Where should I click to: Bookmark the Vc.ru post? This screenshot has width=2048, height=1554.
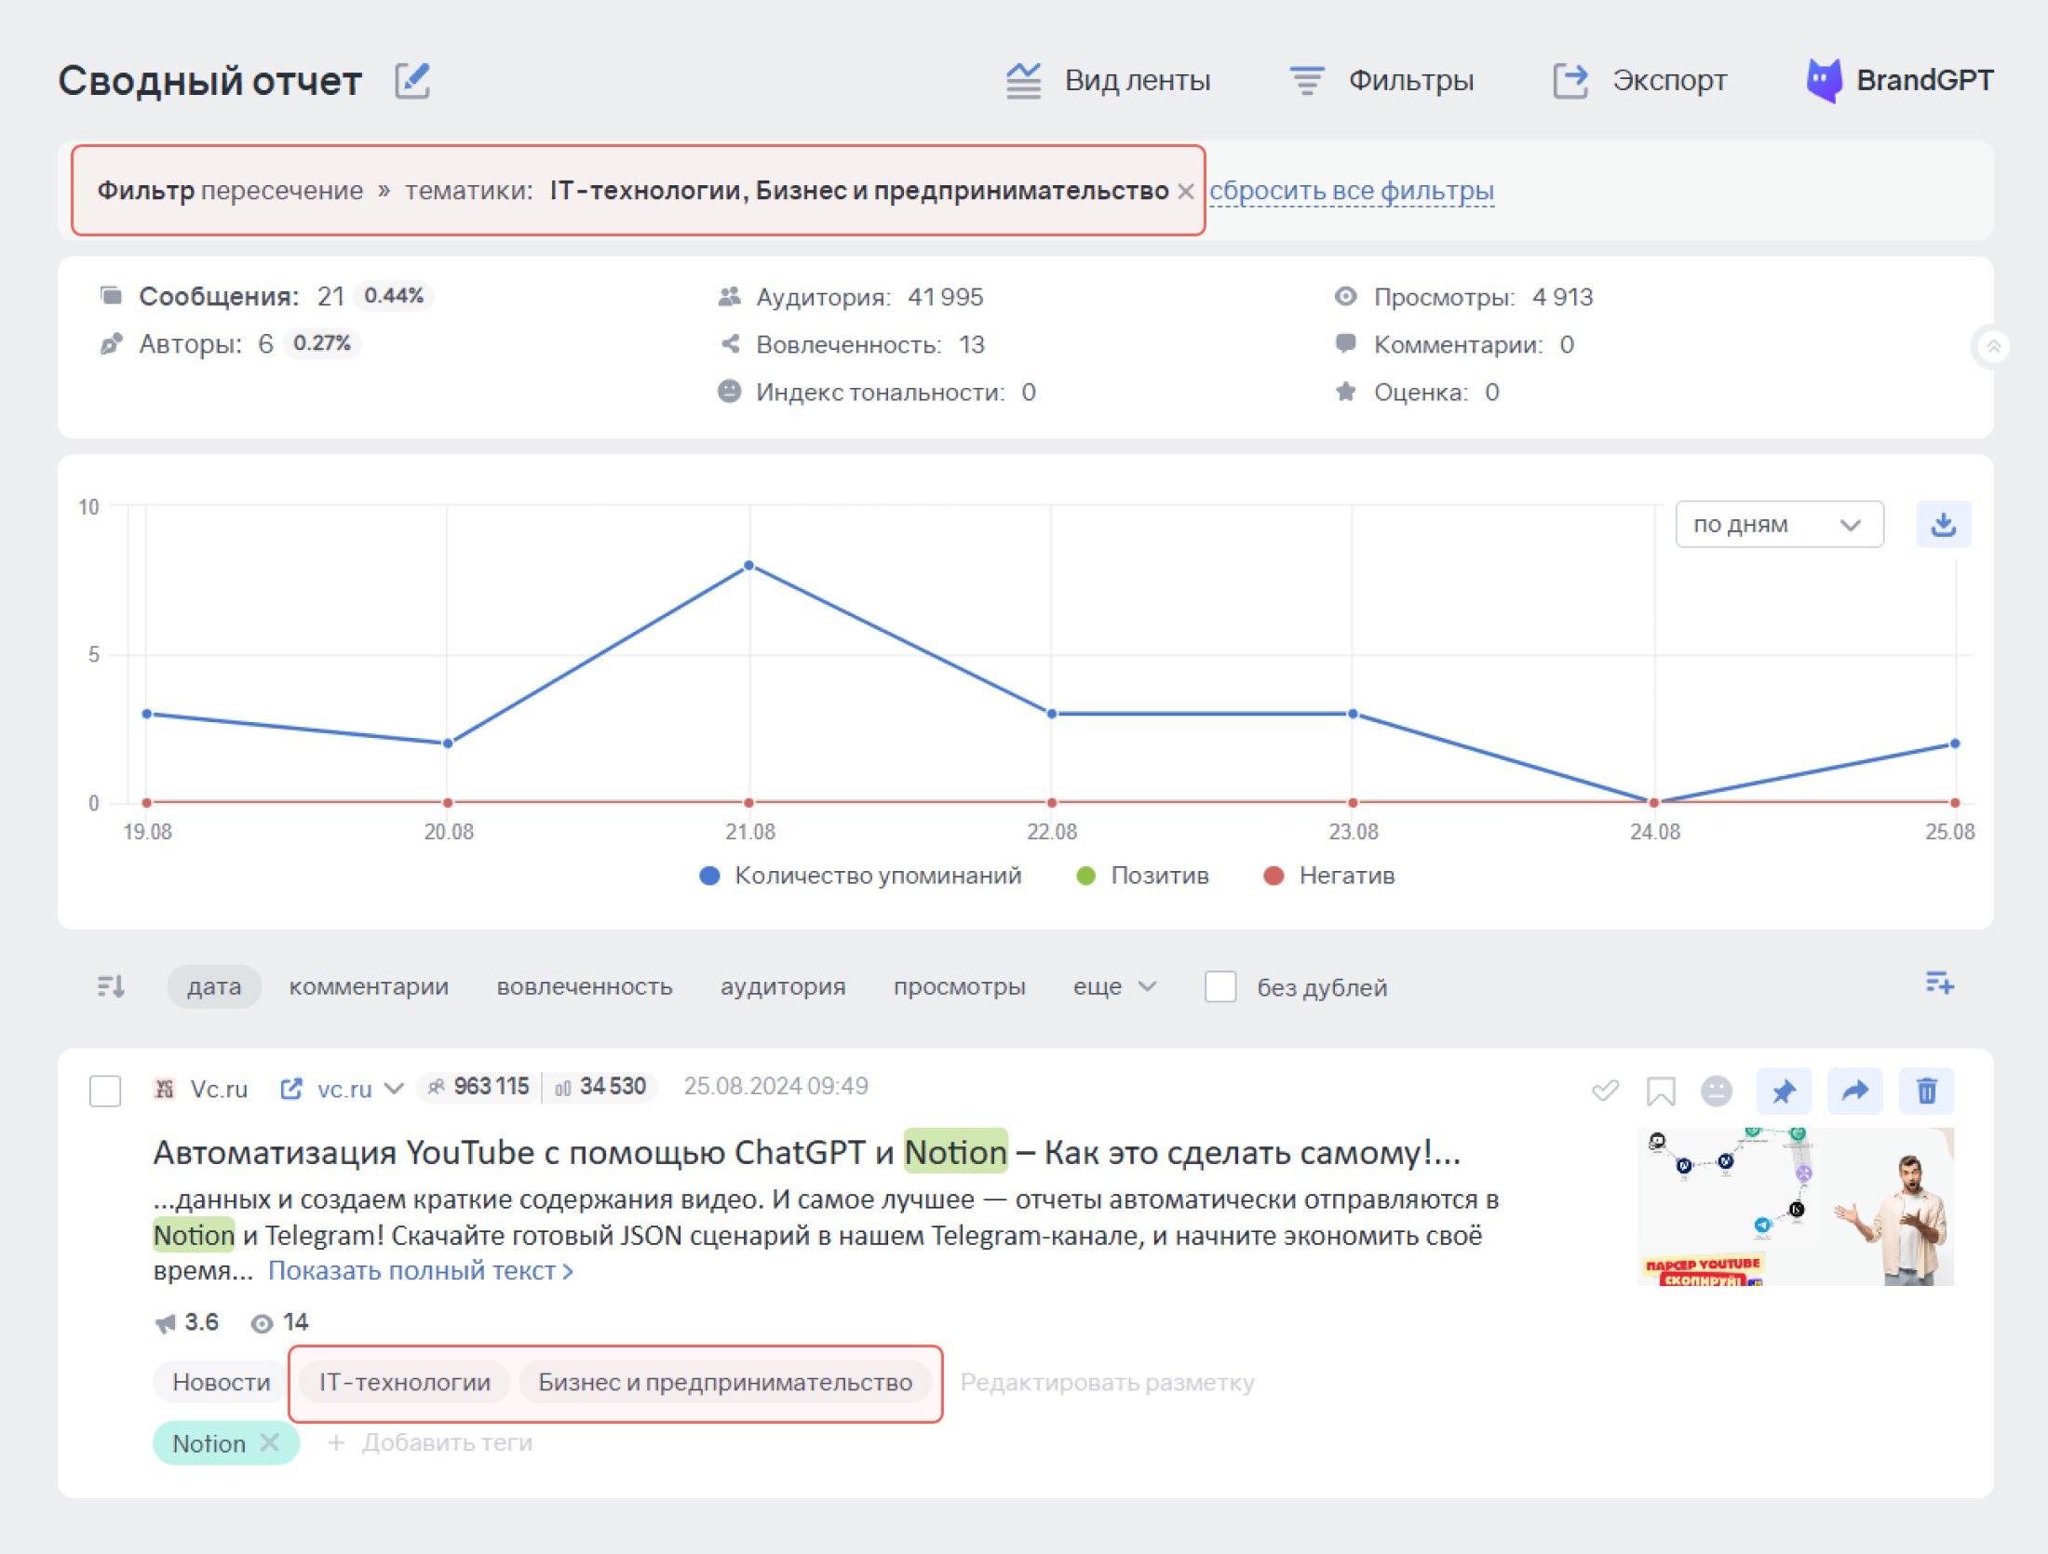[1660, 1091]
